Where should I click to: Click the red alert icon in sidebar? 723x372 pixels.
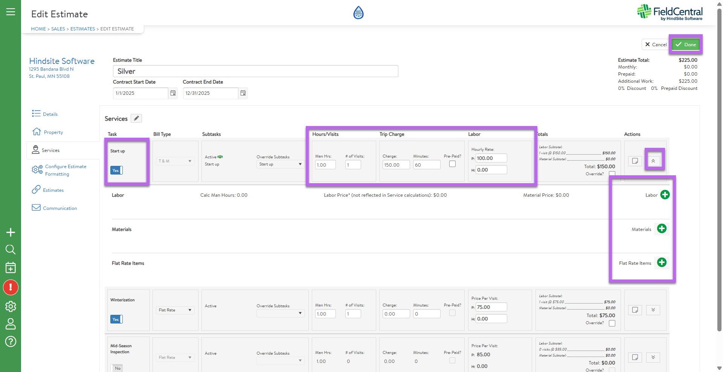coord(11,287)
